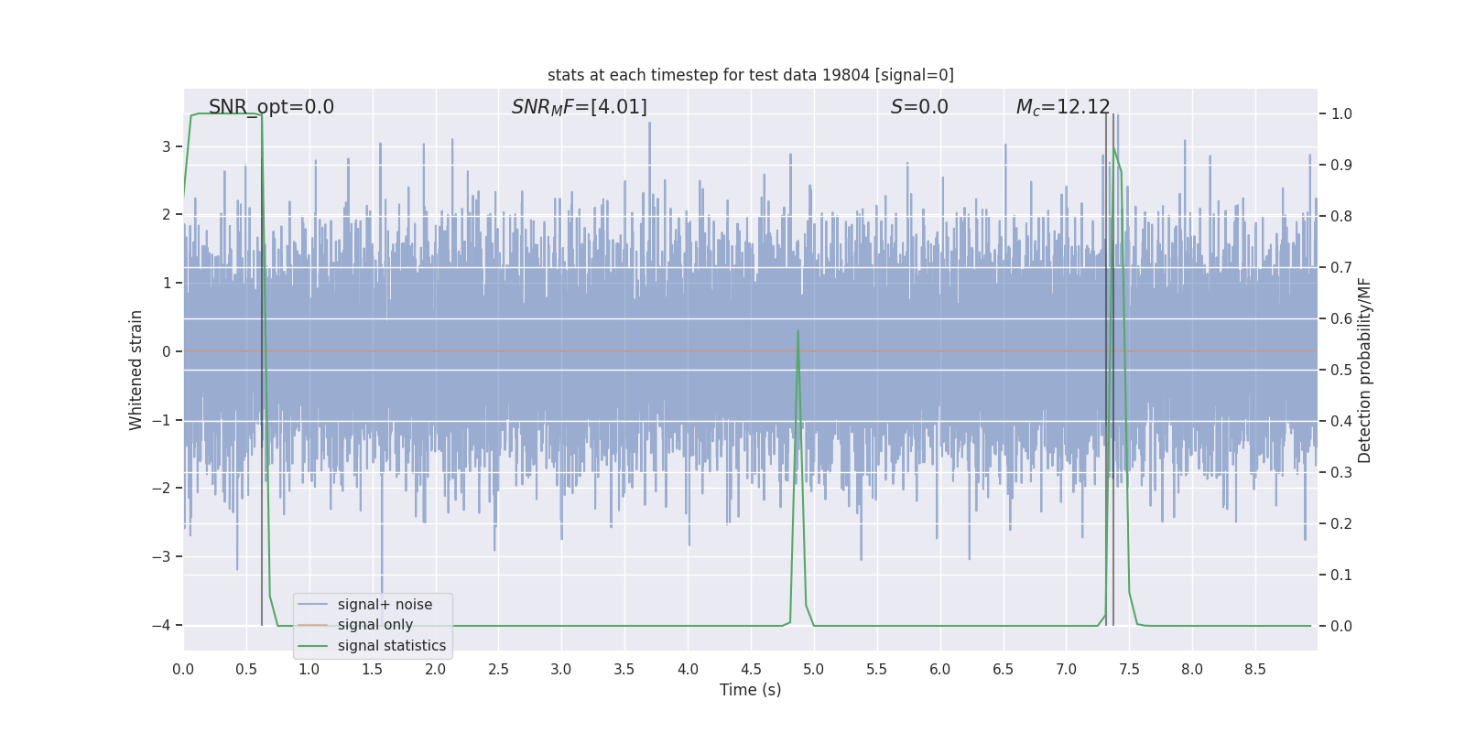Click the blue line swatch in legend
The image size is (1465, 732).
[x=313, y=605]
